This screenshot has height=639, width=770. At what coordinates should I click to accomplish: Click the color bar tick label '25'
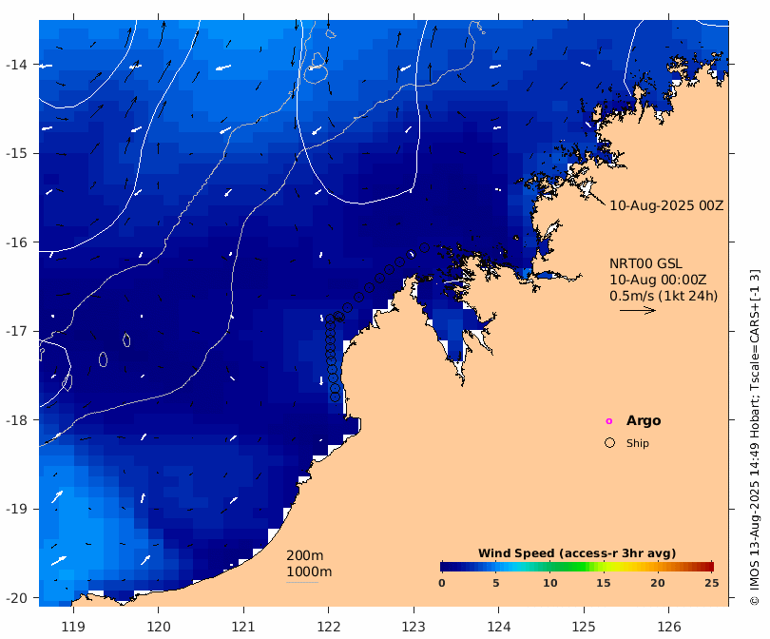pyautogui.click(x=712, y=583)
